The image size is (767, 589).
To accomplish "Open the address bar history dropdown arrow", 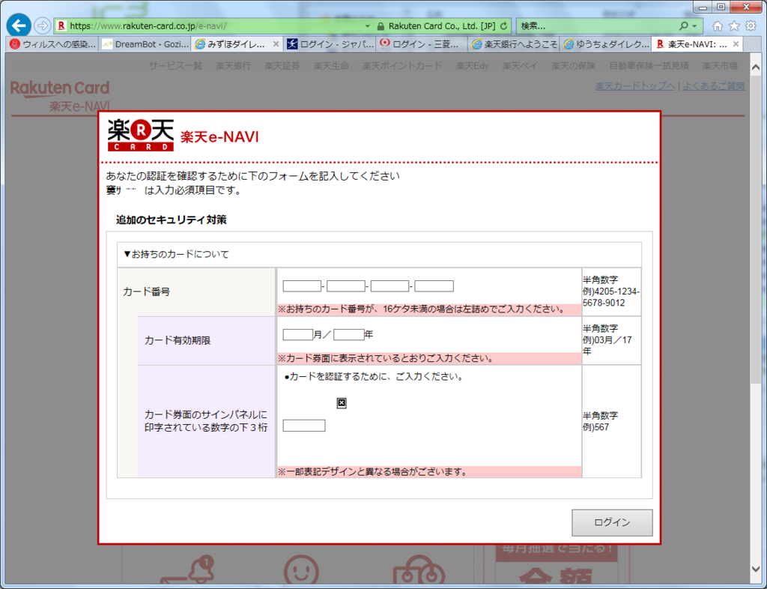I will (x=368, y=26).
